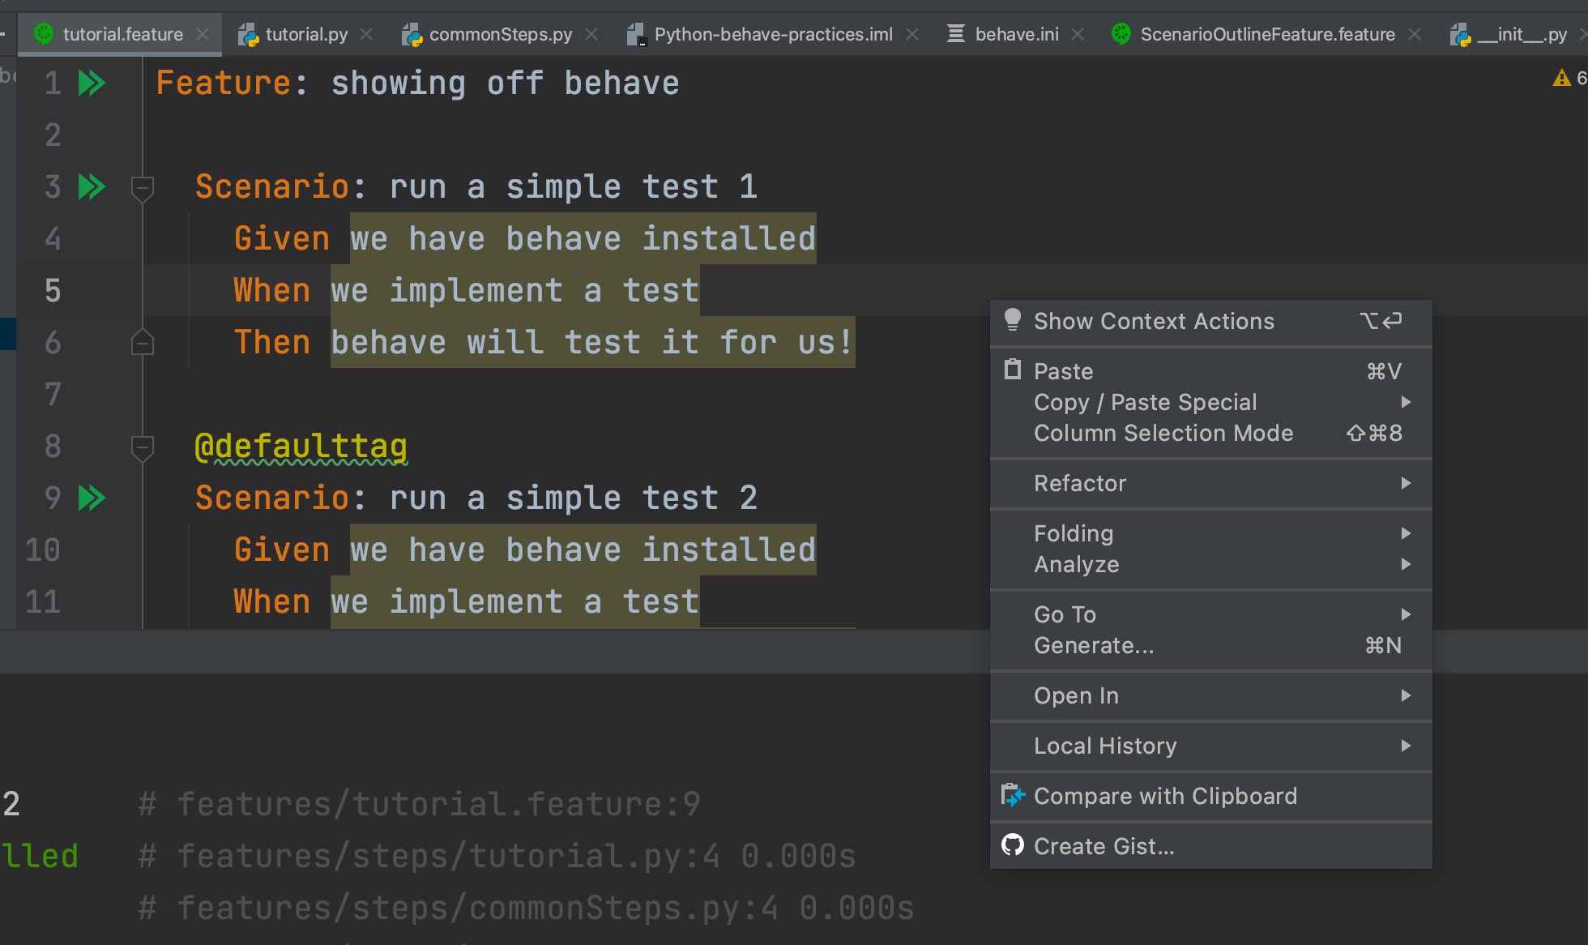Collapse the Scenario fold on line 3

[143, 188]
